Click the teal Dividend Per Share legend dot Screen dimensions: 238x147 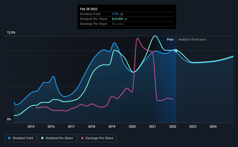(x=42, y=138)
